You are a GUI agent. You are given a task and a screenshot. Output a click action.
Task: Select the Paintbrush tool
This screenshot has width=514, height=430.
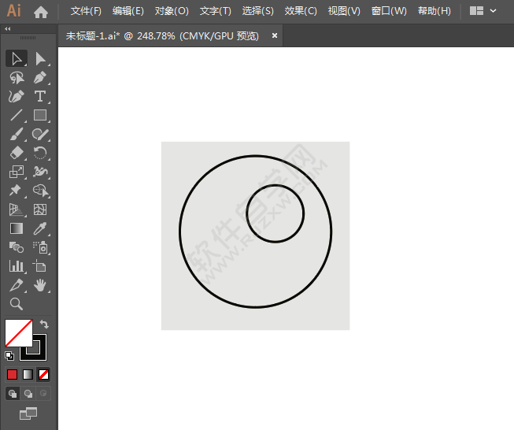point(17,134)
